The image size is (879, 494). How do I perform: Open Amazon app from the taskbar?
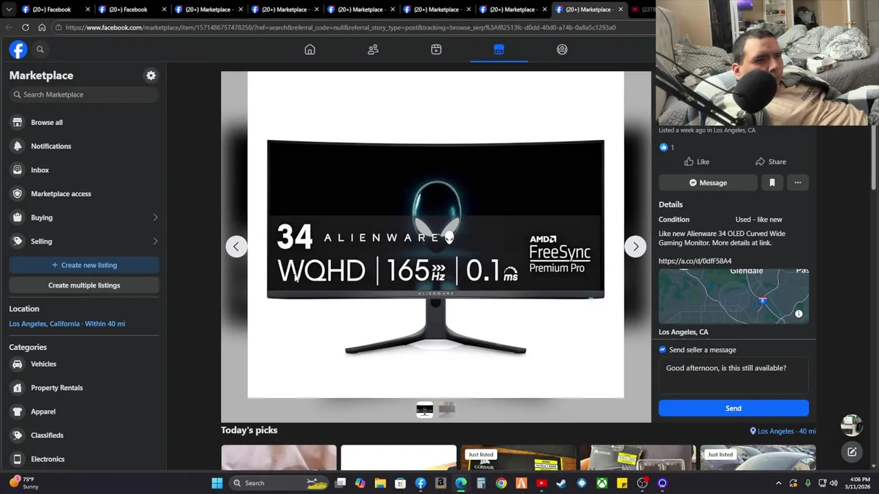pos(441,483)
